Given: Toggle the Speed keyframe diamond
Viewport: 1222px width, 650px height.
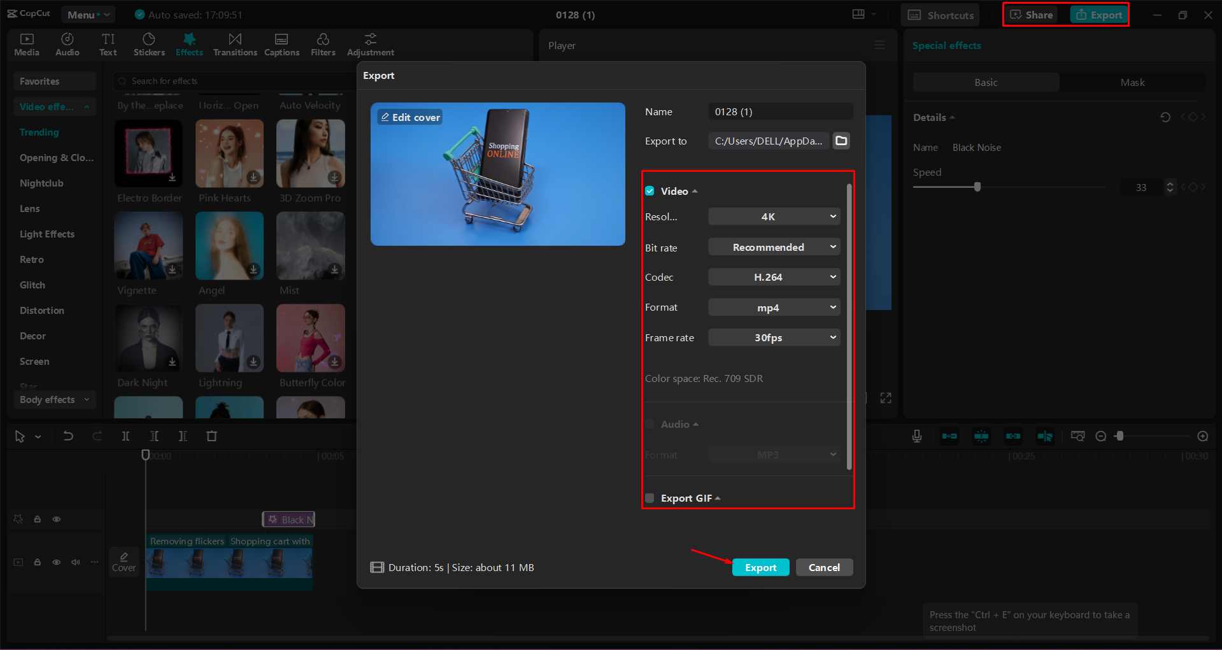Looking at the screenshot, I should click(1193, 187).
